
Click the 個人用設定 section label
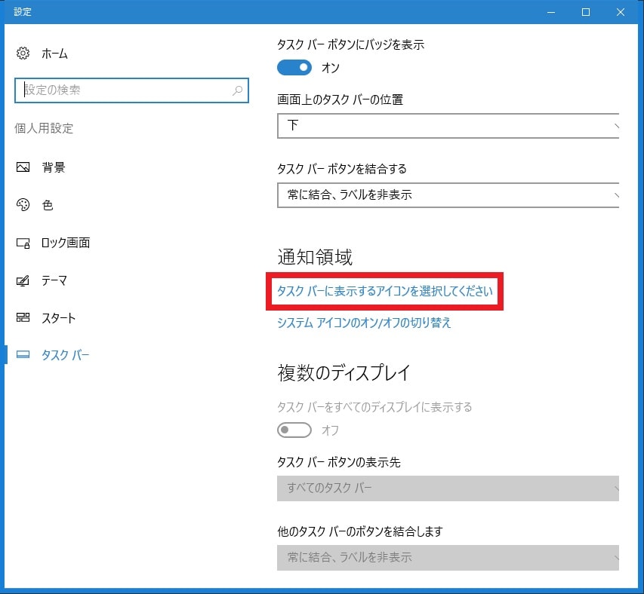[44, 128]
